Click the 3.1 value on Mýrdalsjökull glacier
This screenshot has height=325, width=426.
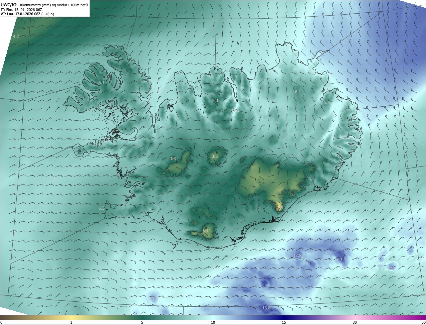[x=205, y=231]
